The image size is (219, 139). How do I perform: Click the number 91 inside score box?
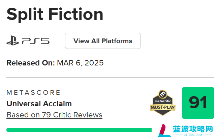pos(198,103)
